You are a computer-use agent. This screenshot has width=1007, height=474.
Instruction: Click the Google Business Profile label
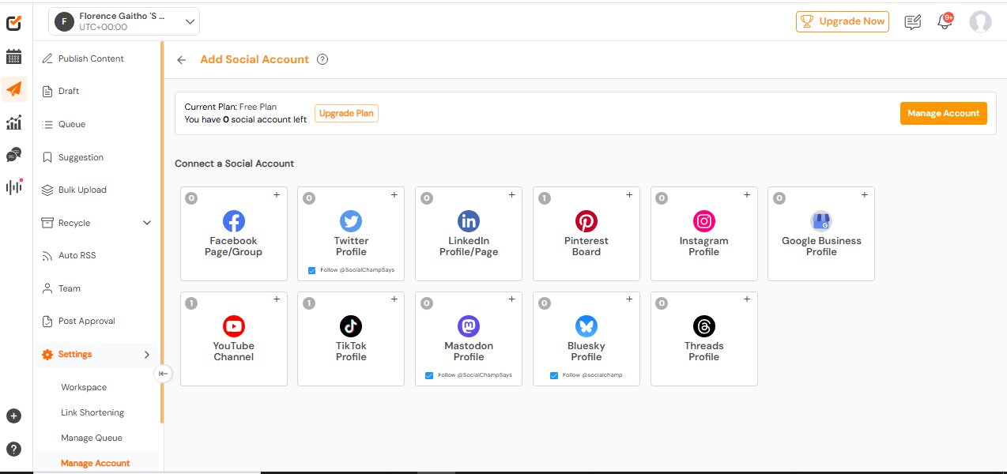coord(821,246)
